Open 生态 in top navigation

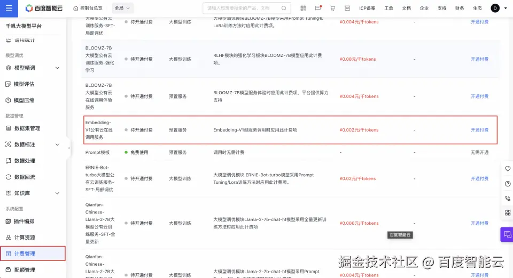[x=477, y=8]
